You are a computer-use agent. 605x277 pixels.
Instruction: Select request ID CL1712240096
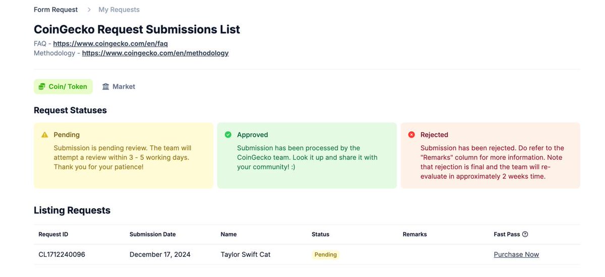[x=62, y=254]
